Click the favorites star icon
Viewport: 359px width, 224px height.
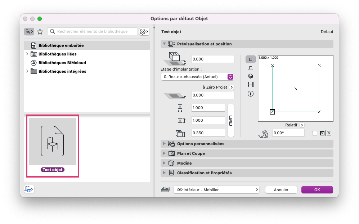tap(40, 32)
